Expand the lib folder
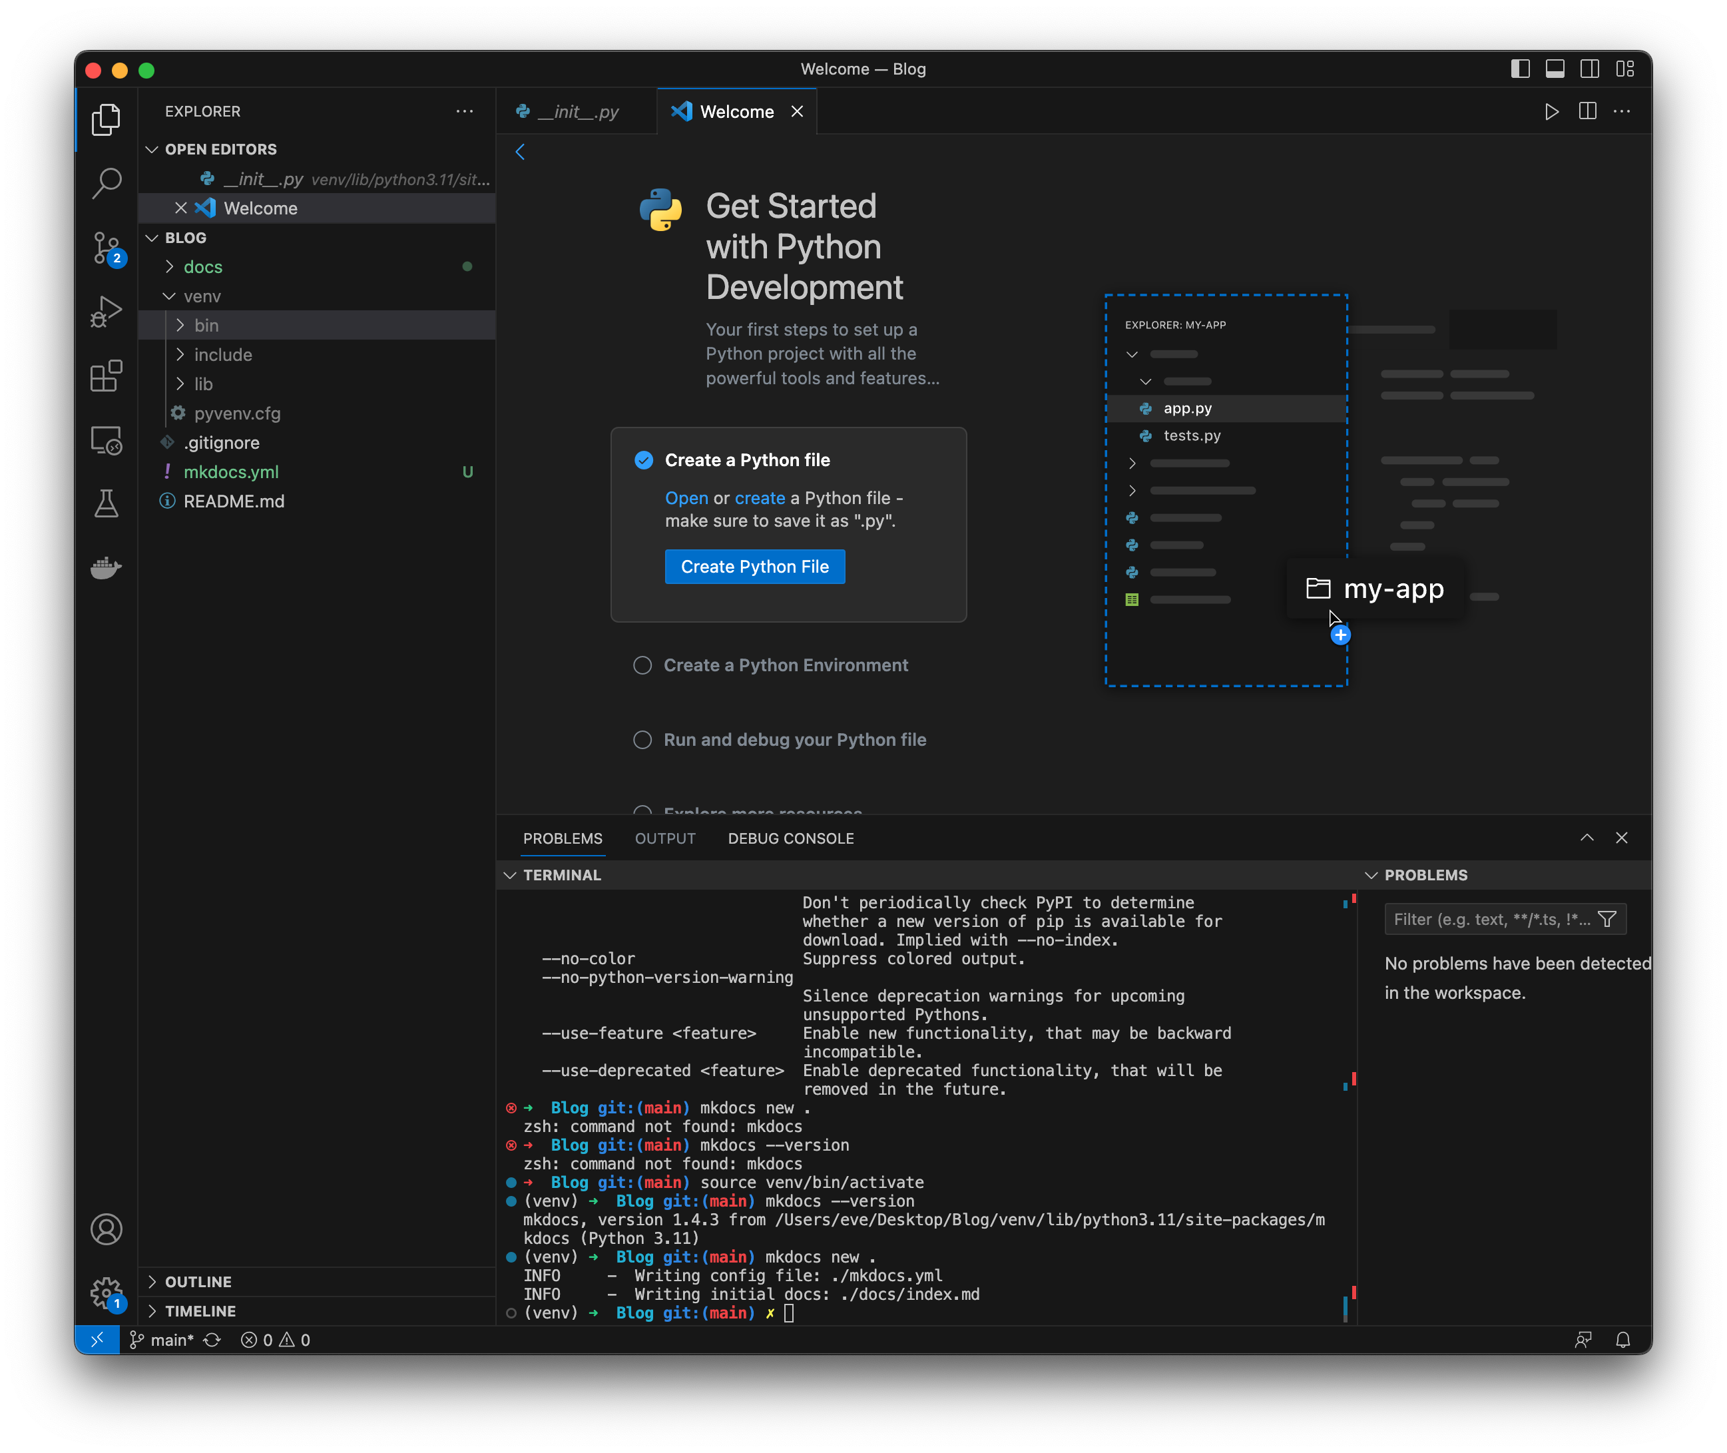The width and height of the screenshot is (1727, 1453). [317, 384]
